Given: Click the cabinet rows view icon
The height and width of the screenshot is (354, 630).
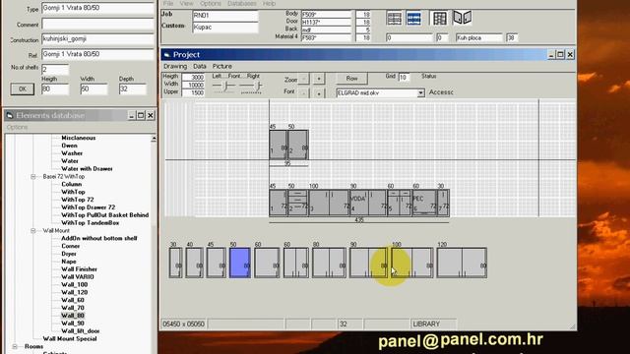Looking at the screenshot, I should (x=394, y=19).
